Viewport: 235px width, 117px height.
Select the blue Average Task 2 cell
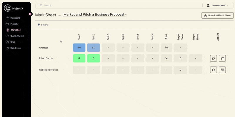tap(93, 48)
